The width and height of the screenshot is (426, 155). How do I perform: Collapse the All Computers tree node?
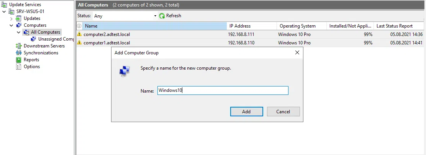18,32
